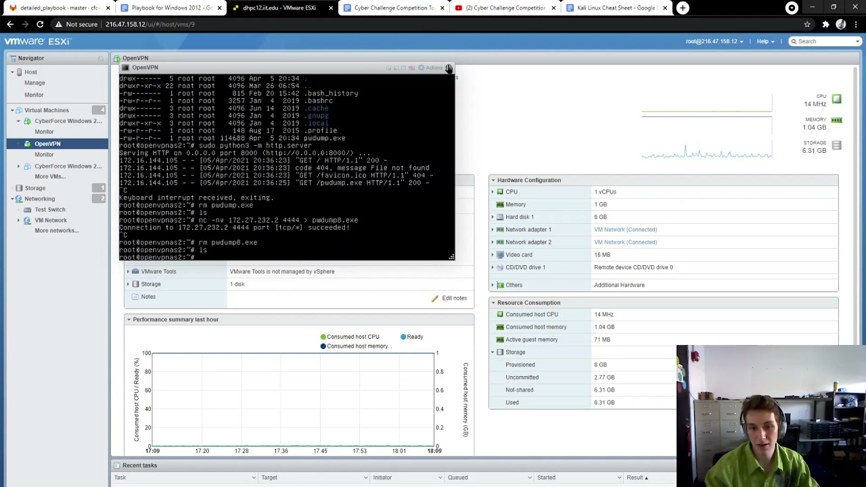Image resolution: width=866 pixels, height=487 pixels.
Task: Switch to YouTube Cyber Challenge tab
Action: coord(505,8)
